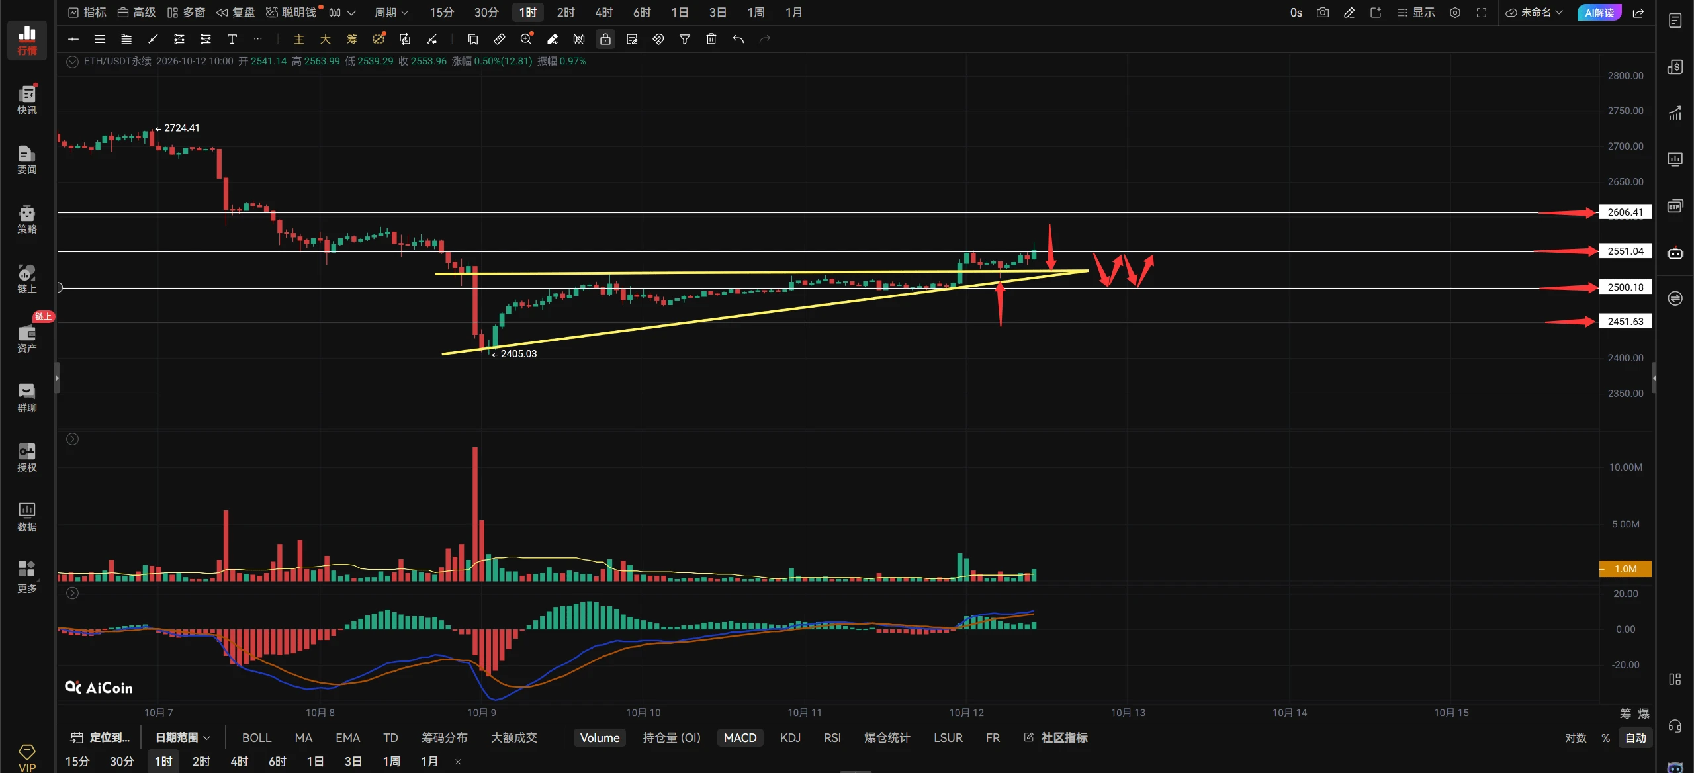Image resolution: width=1694 pixels, height=773 pixels.
Task: Switch to the 4时 timeframe in top bar
Action: pyautogui.click(x=603, y=13)
